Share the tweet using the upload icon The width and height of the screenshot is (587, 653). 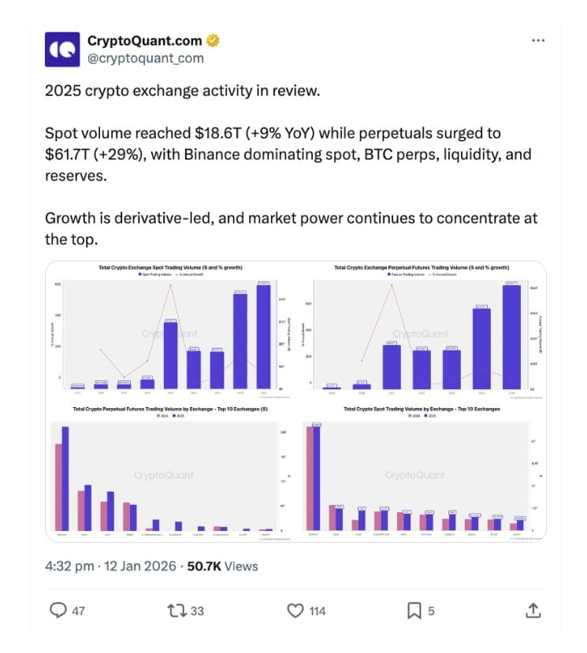(533, 610)
